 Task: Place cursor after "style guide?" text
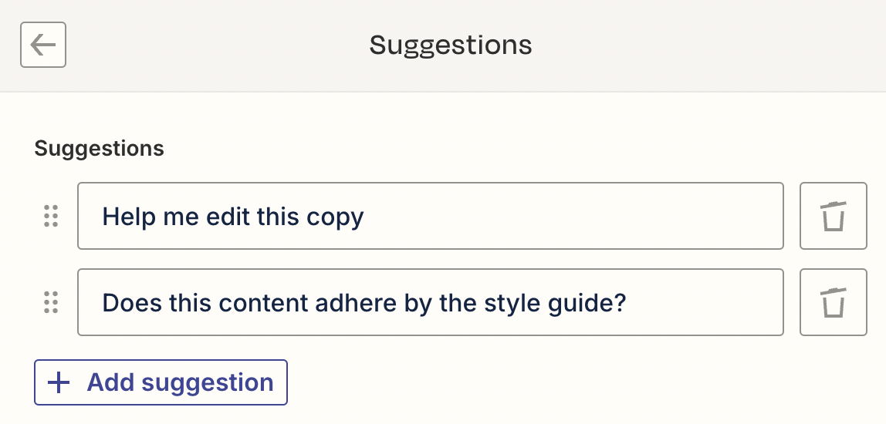click(x=627, y=303)
